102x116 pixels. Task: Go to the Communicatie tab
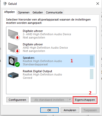pos(54,12)
